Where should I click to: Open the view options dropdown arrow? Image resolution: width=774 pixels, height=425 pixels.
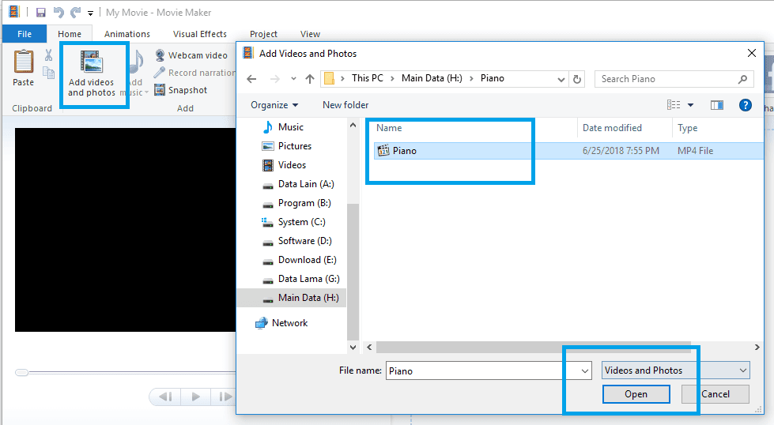[690, 105]
